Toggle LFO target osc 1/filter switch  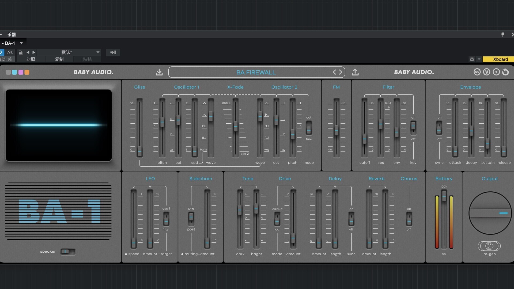click(166, 219)
